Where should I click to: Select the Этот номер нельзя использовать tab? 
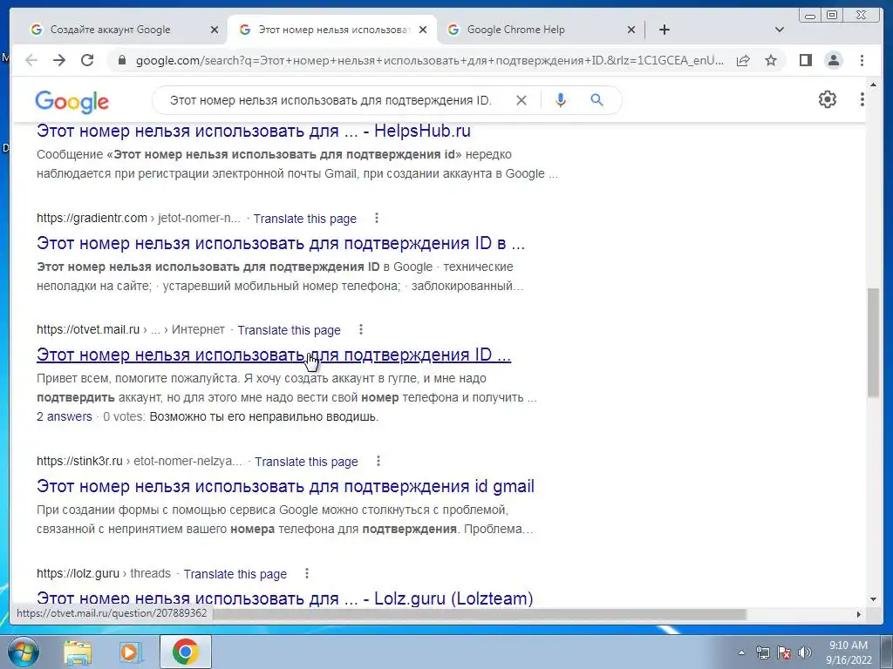click(x=334, y=30)
